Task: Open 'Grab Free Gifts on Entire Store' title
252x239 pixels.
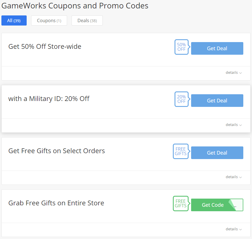Action: coord(56,203)
